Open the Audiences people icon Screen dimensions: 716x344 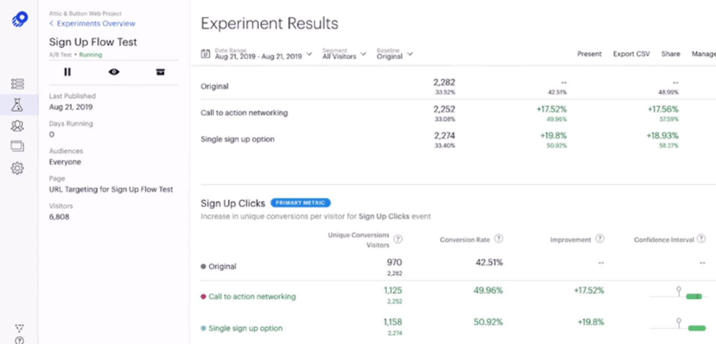coord(18,125)
